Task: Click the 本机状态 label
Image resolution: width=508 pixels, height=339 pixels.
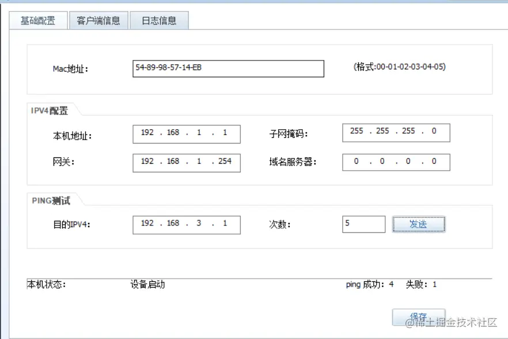Action: [46, 284]
